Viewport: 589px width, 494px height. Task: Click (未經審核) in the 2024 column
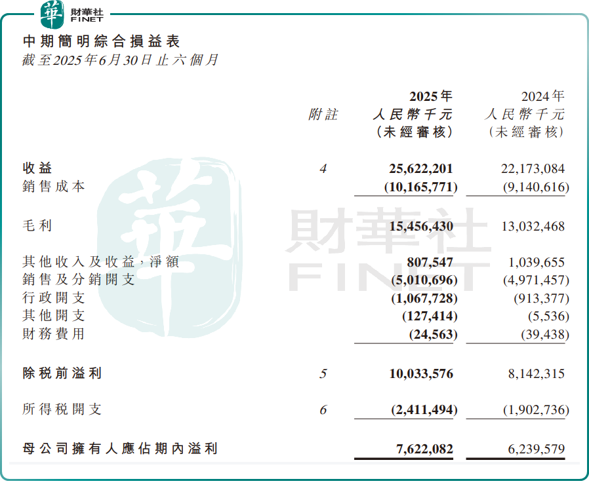pyautogui.click(x=526, y=132)
